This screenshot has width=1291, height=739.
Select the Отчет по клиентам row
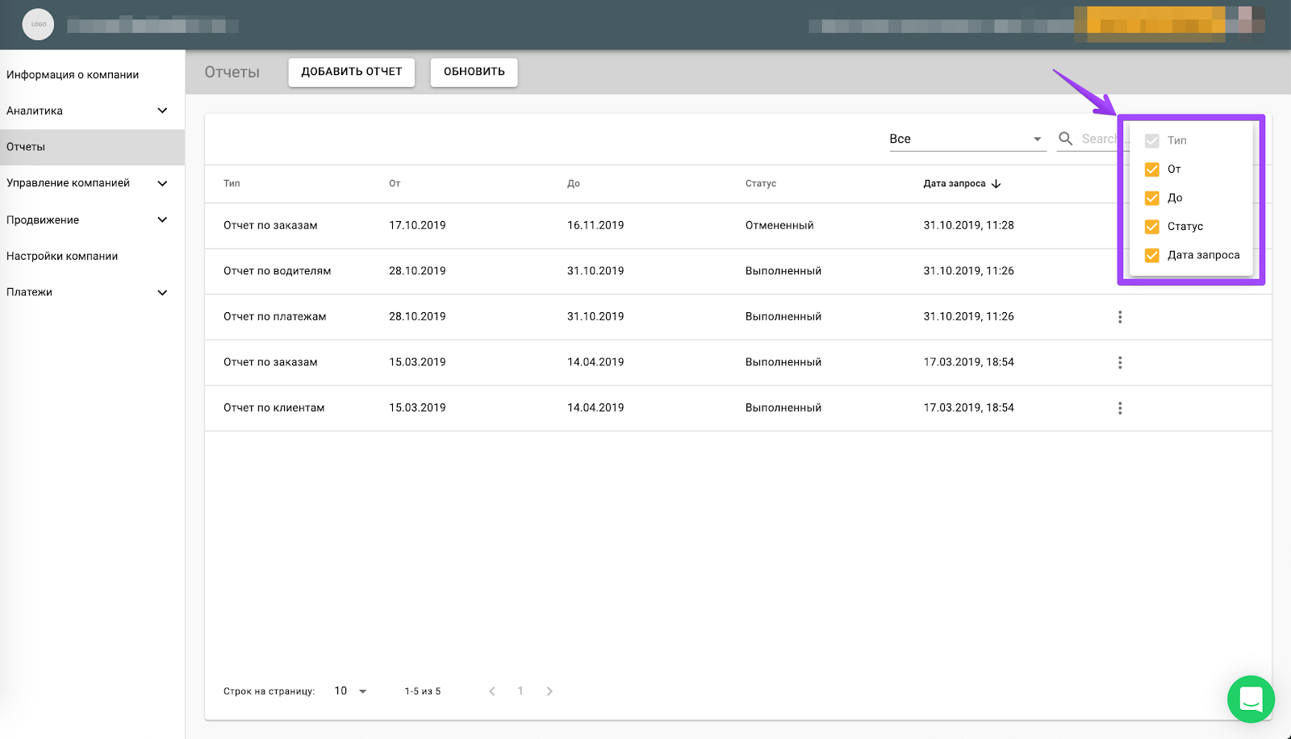(x=738, y=408)
